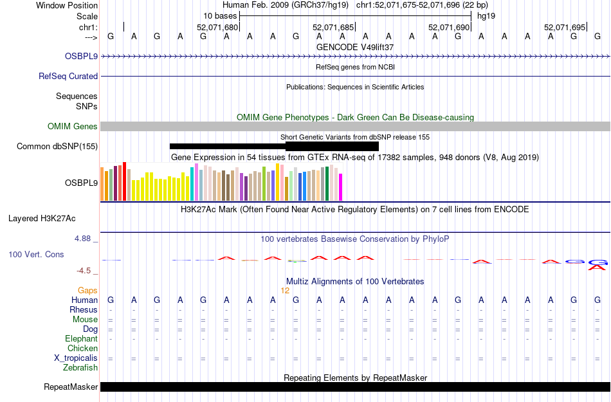Select the SNPs label under Sequences
The width and height of the screenshot is (611, 402).
click(x=87, y=106)
